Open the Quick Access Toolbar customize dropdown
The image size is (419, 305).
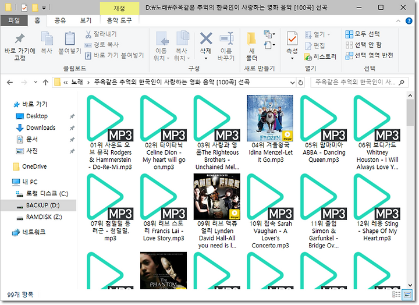pyautogui.click(x=44, y=8)
